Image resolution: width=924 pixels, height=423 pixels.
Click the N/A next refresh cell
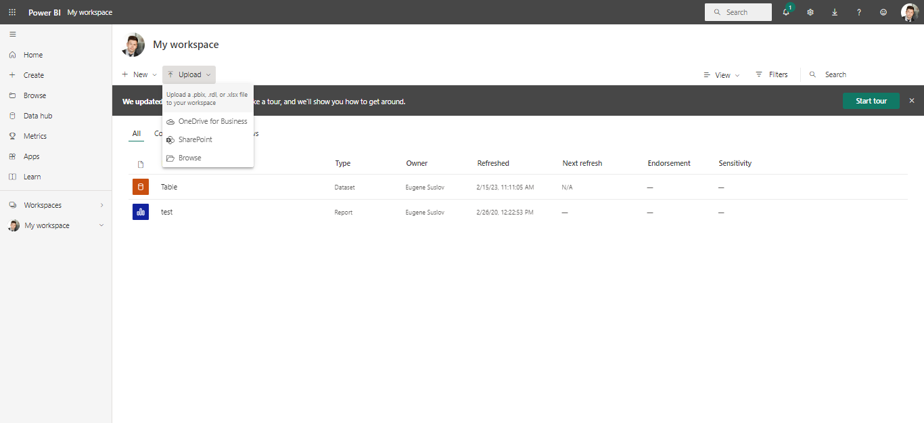click(x=567, y=187)
